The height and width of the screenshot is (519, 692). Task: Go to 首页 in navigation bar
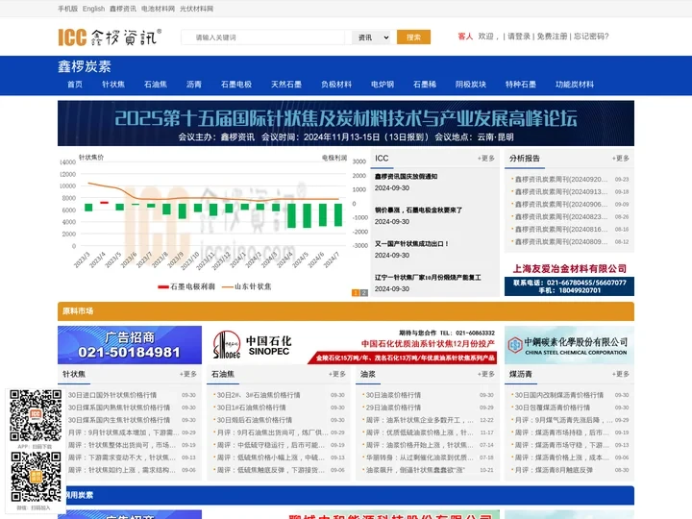75,85
